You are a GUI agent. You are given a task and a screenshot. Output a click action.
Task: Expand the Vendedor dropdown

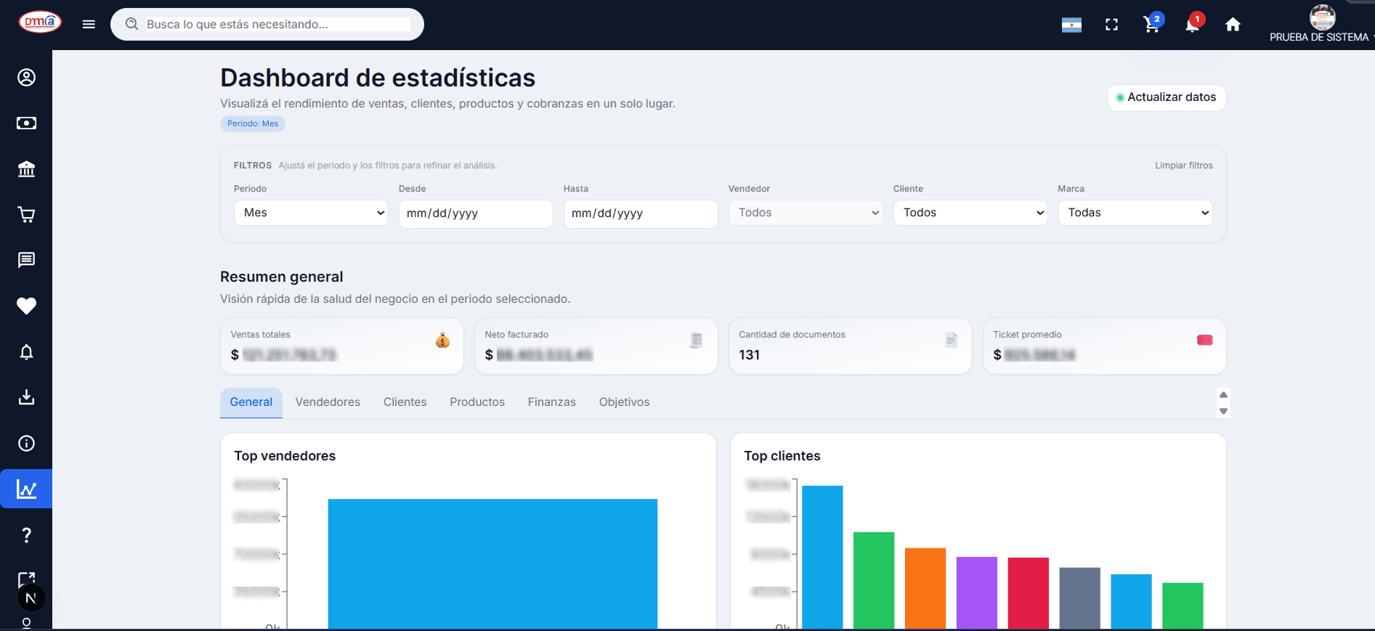tap(805, 213)
